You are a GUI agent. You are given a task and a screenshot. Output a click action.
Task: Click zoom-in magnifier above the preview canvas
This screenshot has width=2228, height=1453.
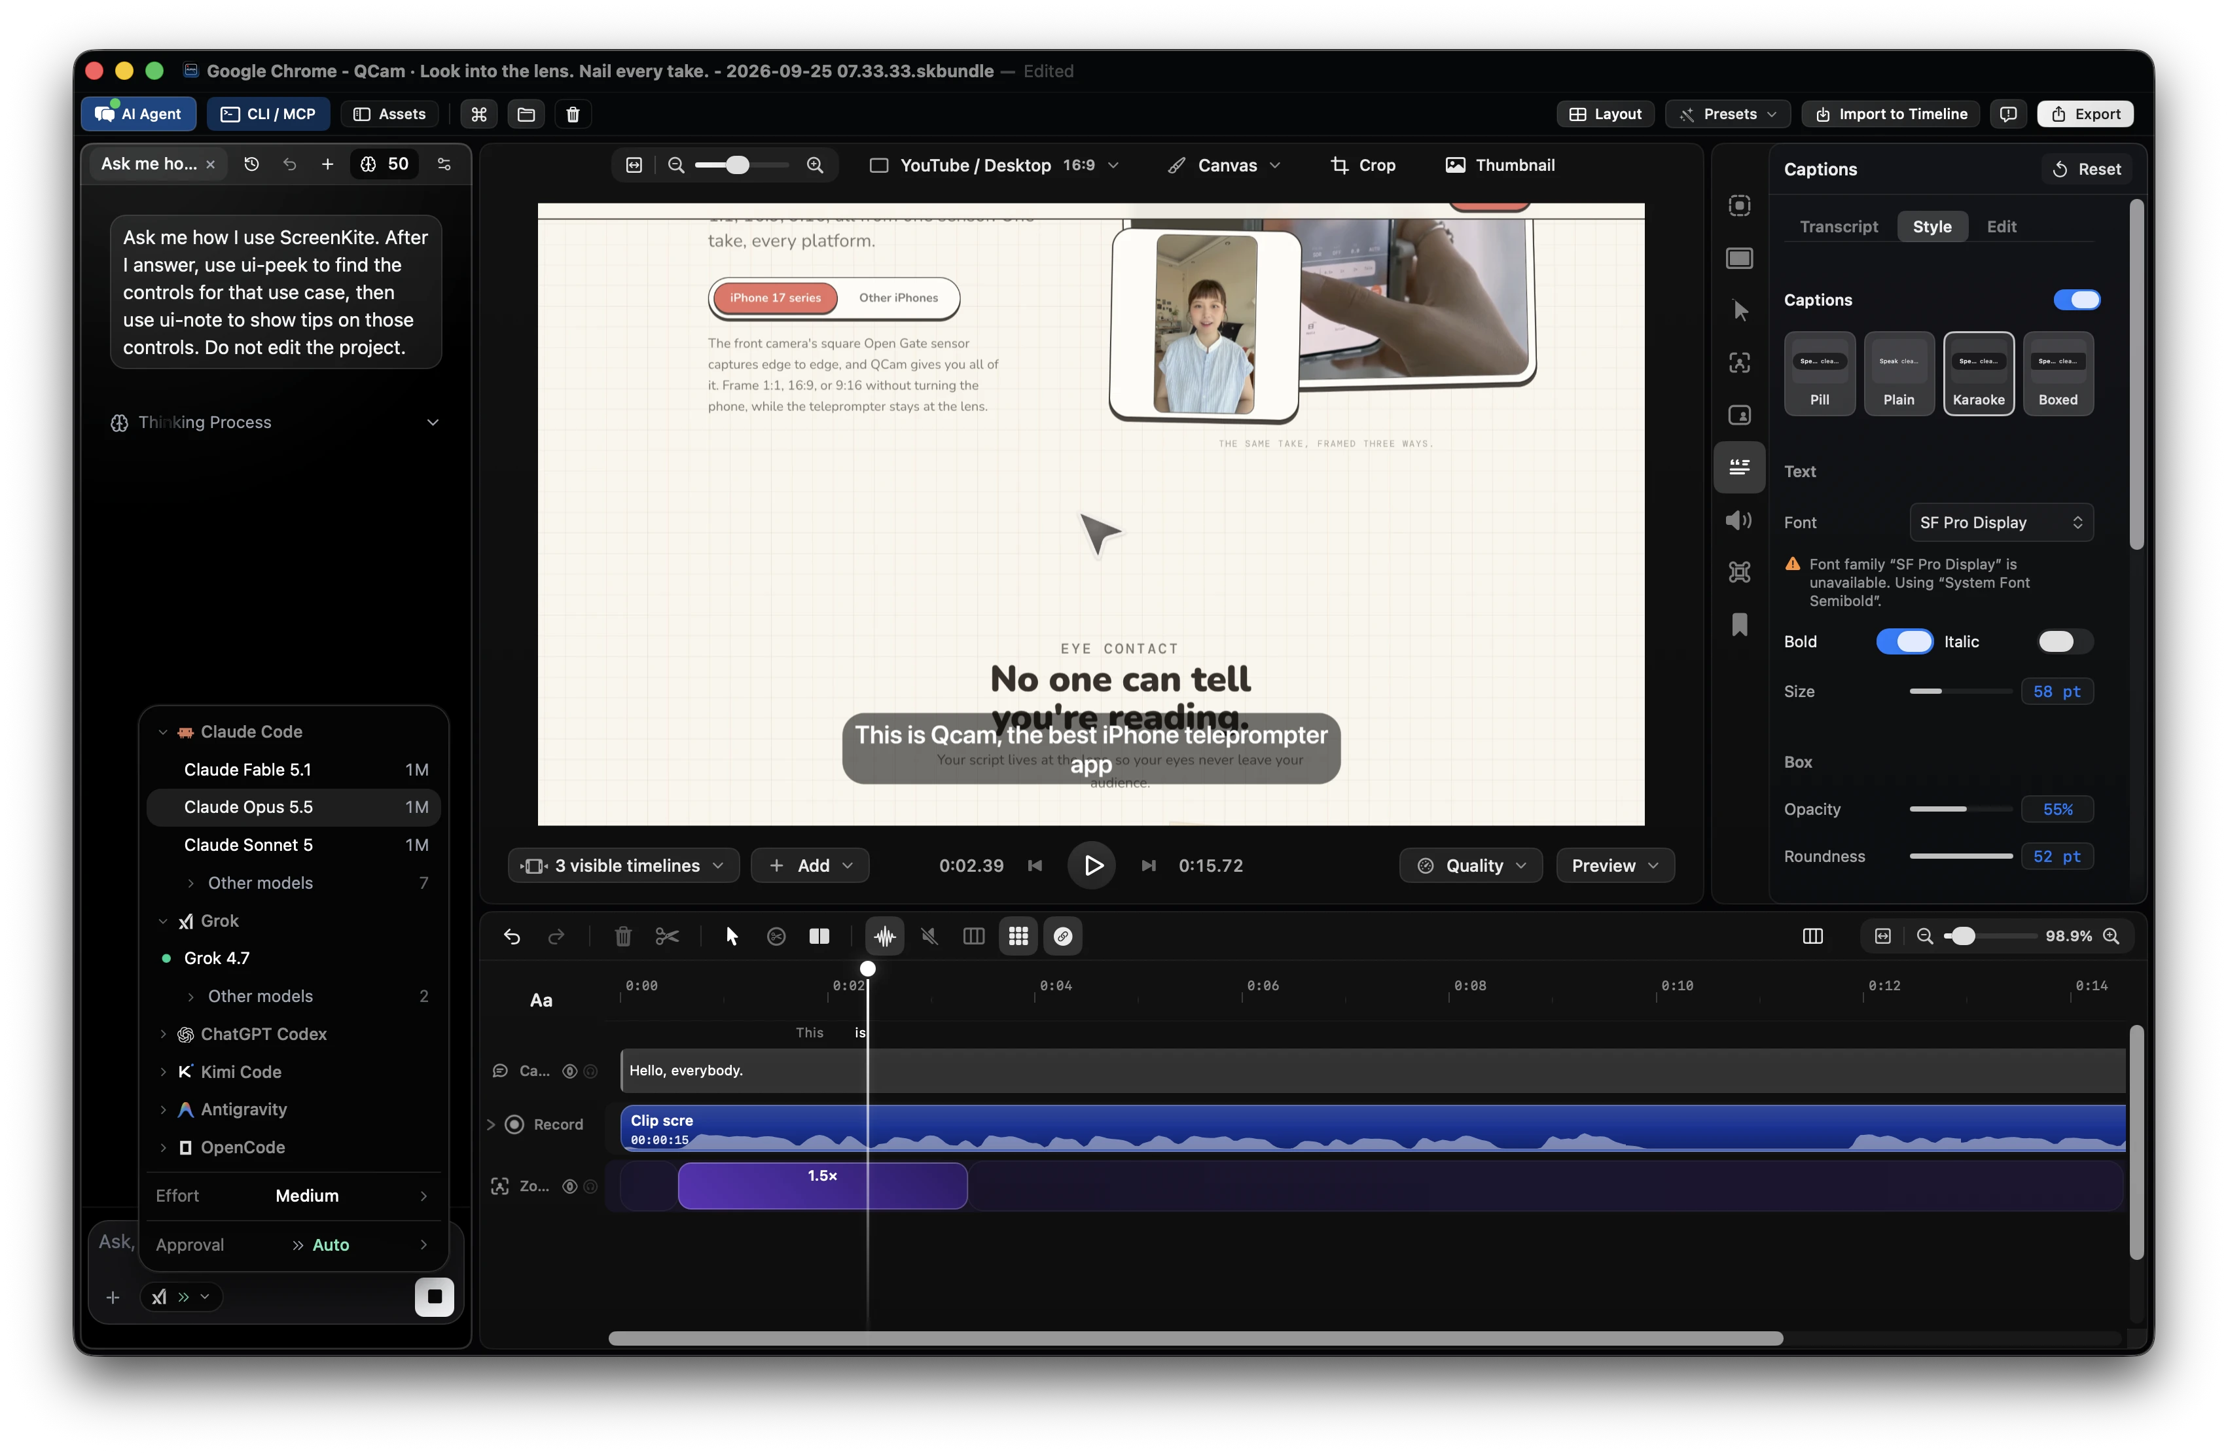[814, 165]
